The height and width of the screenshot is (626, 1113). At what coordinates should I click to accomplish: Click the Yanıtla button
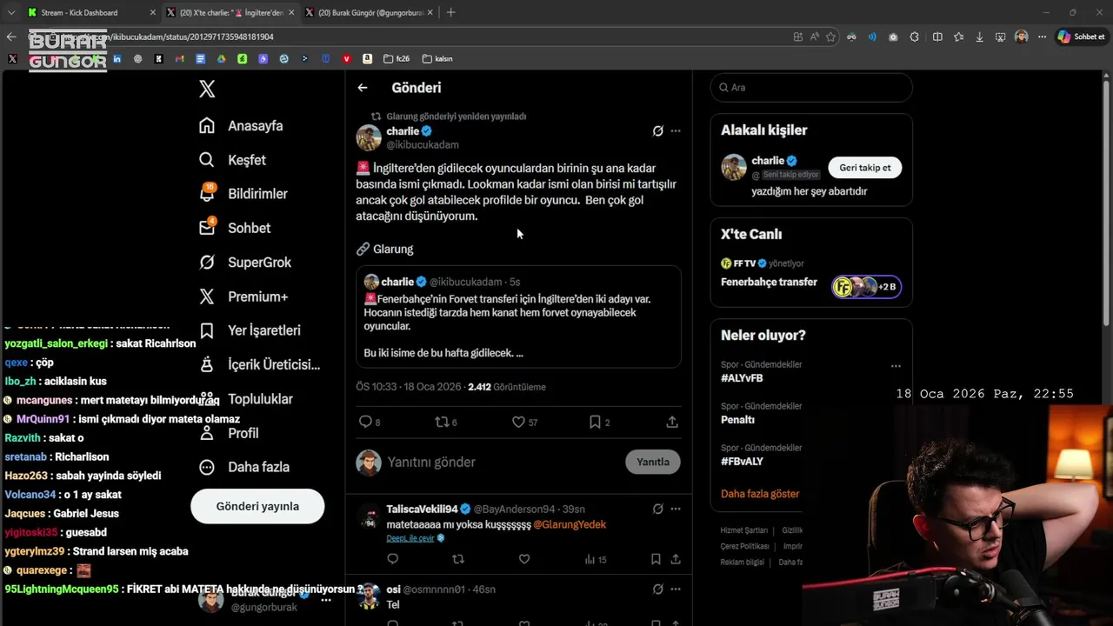pyautogui.click(x=653, y=462)
